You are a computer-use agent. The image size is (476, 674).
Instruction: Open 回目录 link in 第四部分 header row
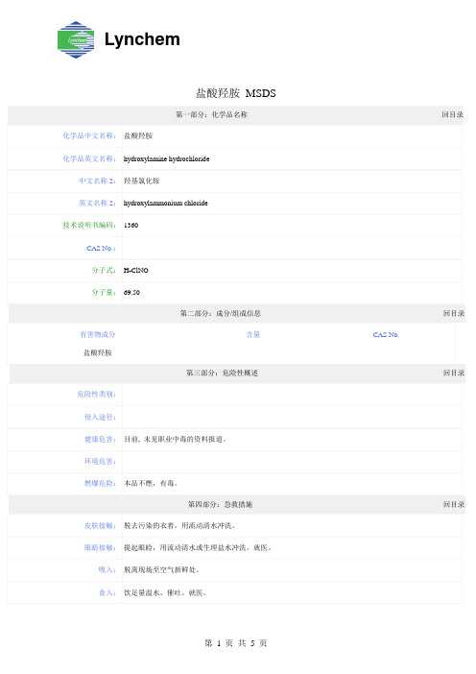click(x=454, y=504)
